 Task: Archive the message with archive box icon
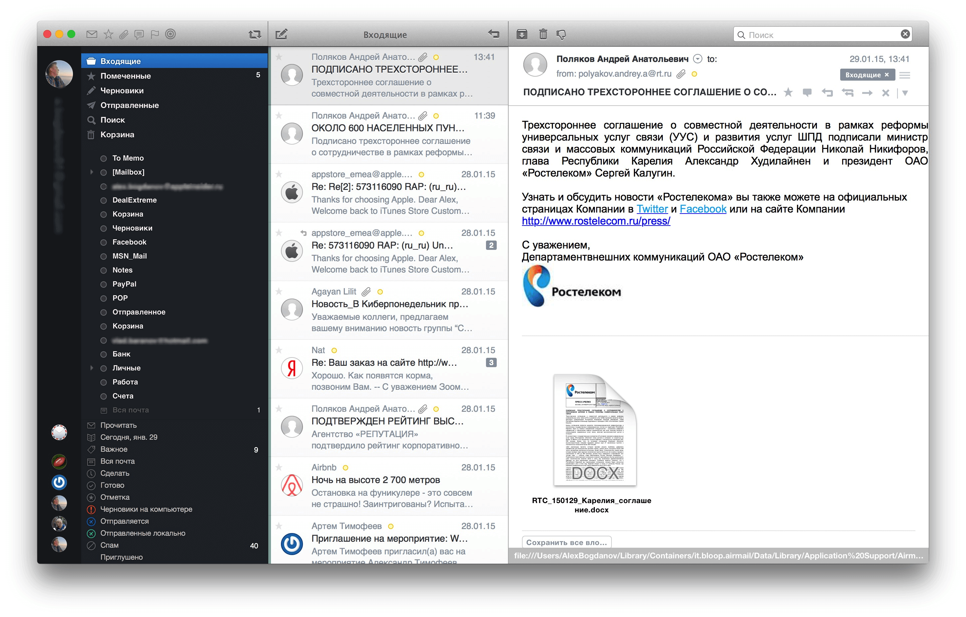point(522,35)
